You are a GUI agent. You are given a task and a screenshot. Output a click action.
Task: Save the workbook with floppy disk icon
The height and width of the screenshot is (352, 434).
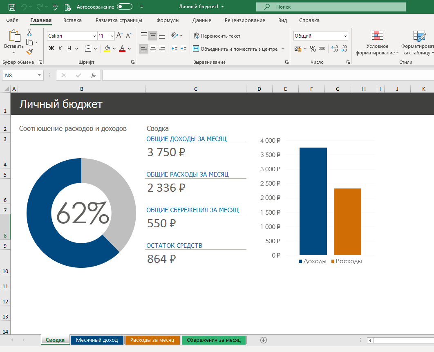(11, 7)
